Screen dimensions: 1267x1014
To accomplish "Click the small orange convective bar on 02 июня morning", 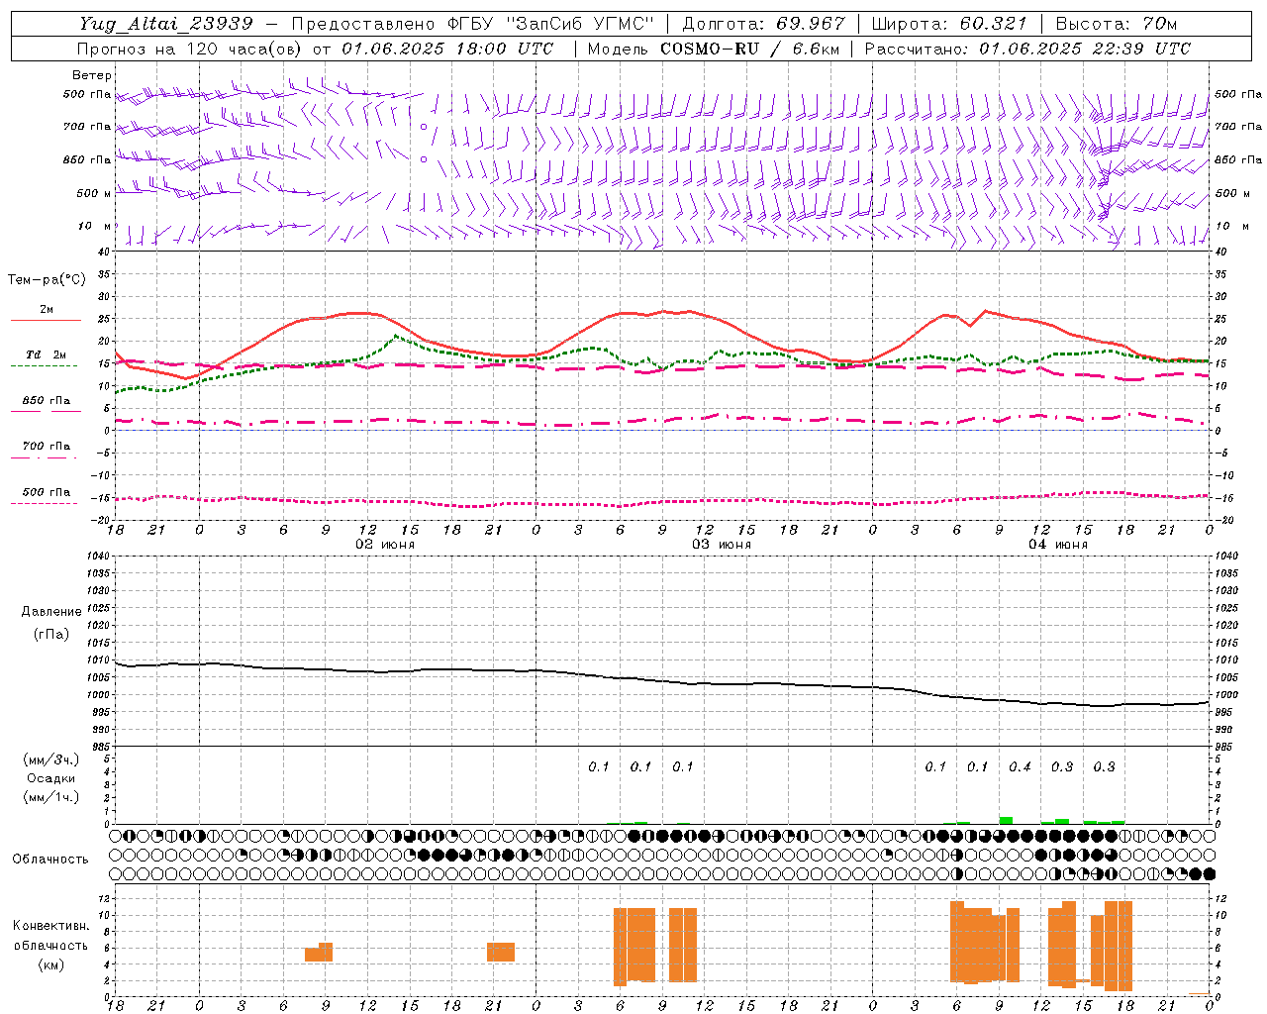I will click(319, 953).
